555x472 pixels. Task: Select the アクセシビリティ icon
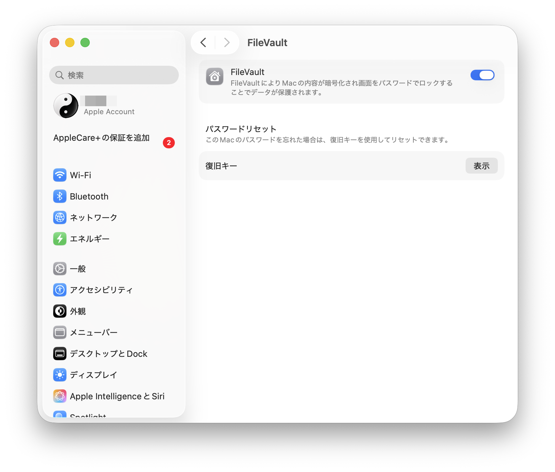(60, 290)
